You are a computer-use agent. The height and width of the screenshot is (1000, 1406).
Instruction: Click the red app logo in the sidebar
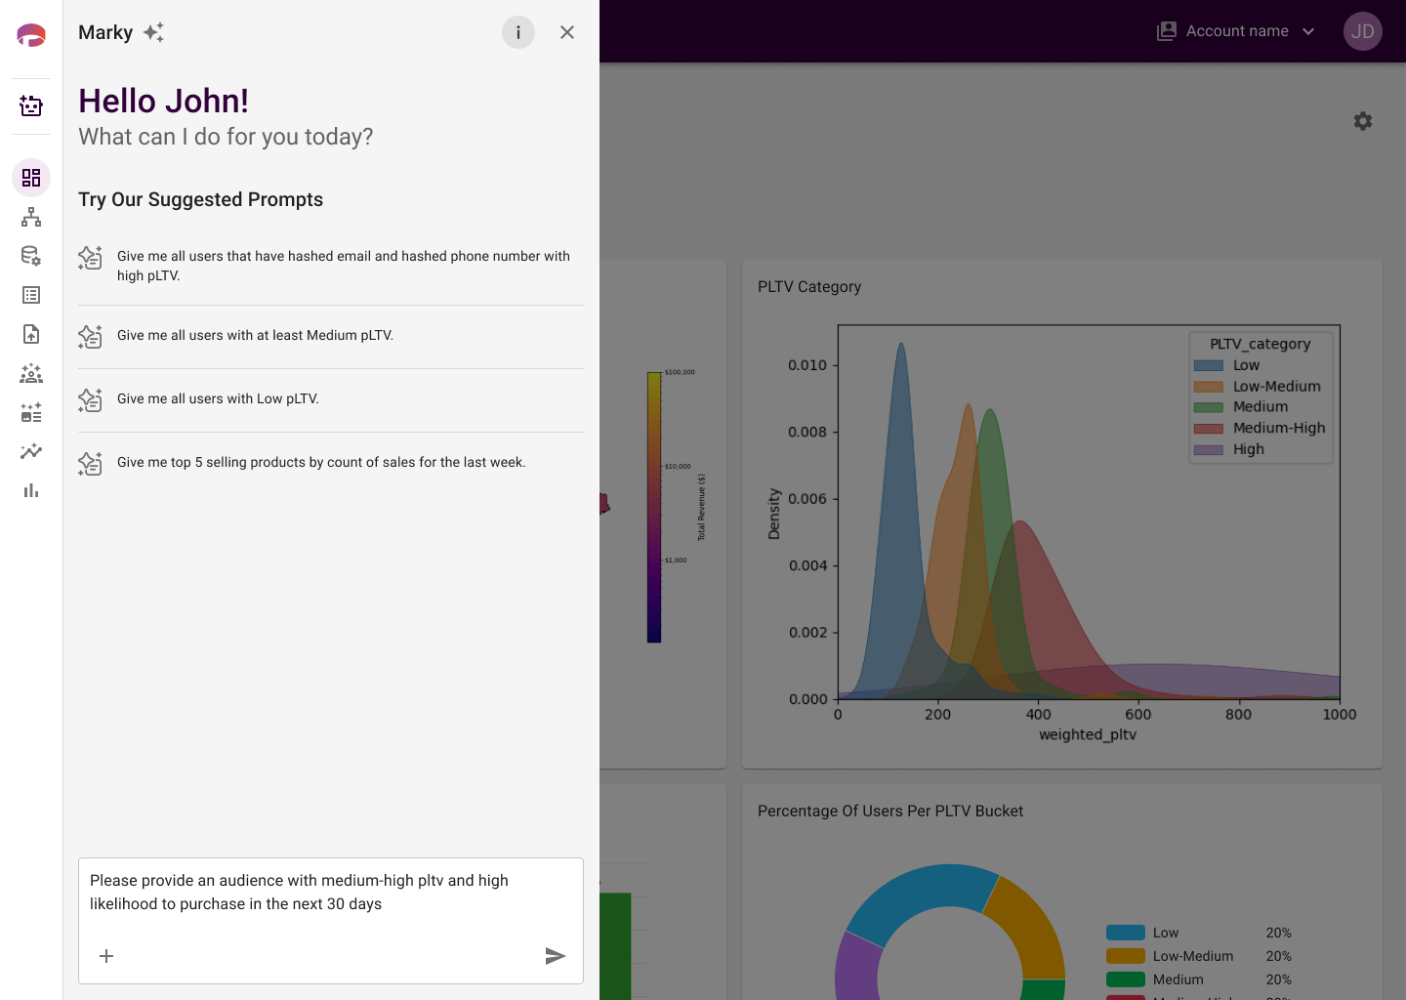pyautogui.click(x=31, y=36)
